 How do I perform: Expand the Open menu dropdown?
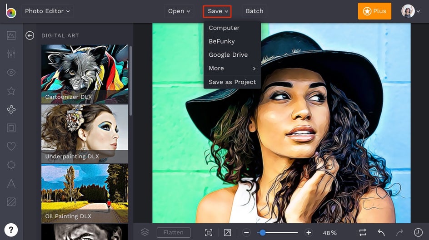click(x=179, y=11)
